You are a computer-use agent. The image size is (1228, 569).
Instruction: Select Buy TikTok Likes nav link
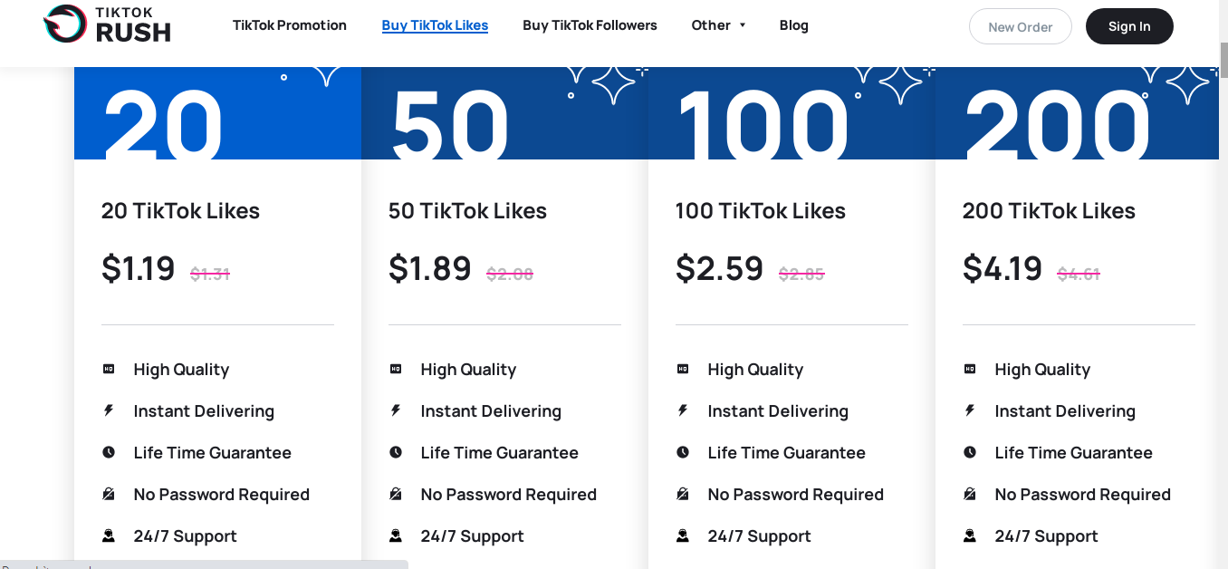tap(435, 25)
